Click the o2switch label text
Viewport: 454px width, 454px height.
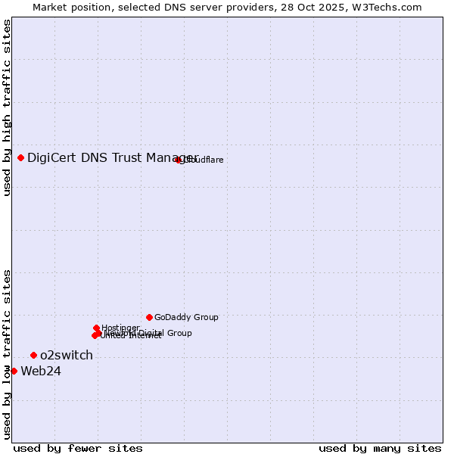click(67, 355)
